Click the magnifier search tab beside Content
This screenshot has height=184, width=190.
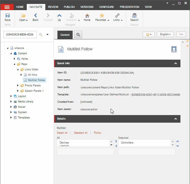[78, 35]
